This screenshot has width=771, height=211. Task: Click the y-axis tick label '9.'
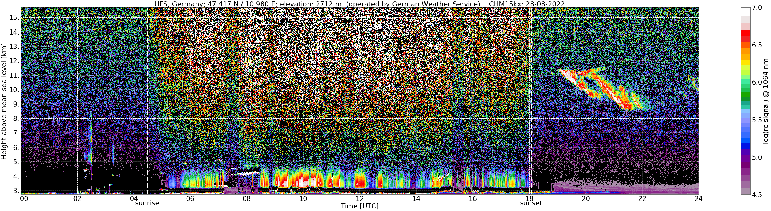click(16, 104)
